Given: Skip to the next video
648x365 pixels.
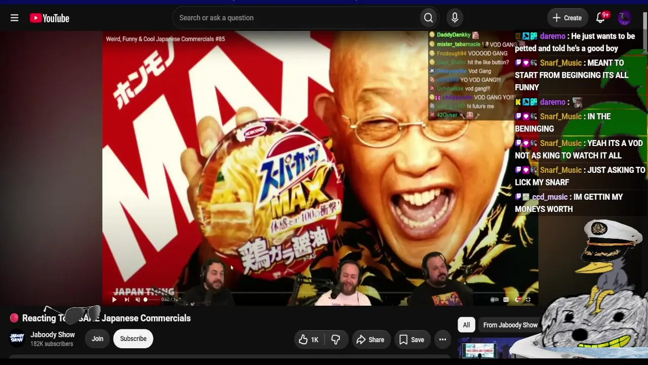Looking at the screenshot, I should pyautogui.click(x=127, y=300).
